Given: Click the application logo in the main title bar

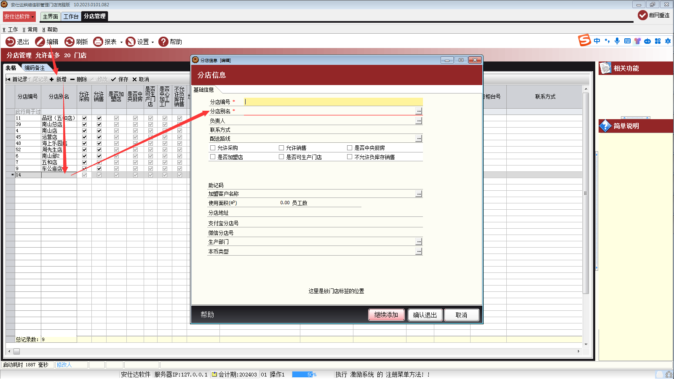Looking at the screenshot, I should click(4, 4).
